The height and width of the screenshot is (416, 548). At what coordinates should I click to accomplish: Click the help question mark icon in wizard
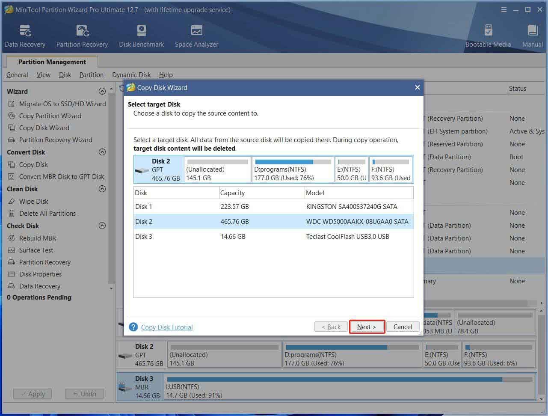click(x=133, y=327)
